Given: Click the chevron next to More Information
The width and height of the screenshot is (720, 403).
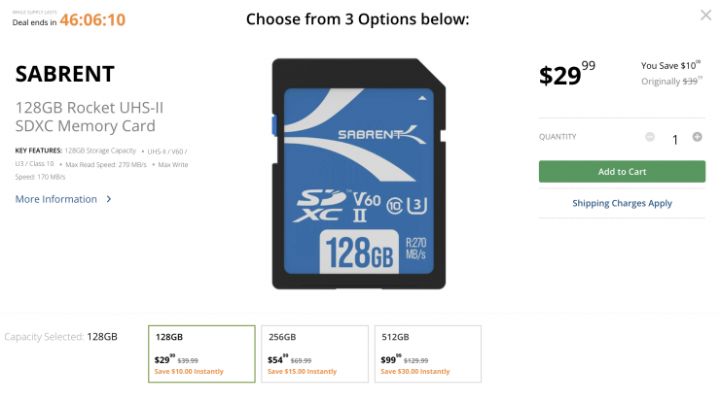Looking at the screenshot, I should tap(109, 199).
